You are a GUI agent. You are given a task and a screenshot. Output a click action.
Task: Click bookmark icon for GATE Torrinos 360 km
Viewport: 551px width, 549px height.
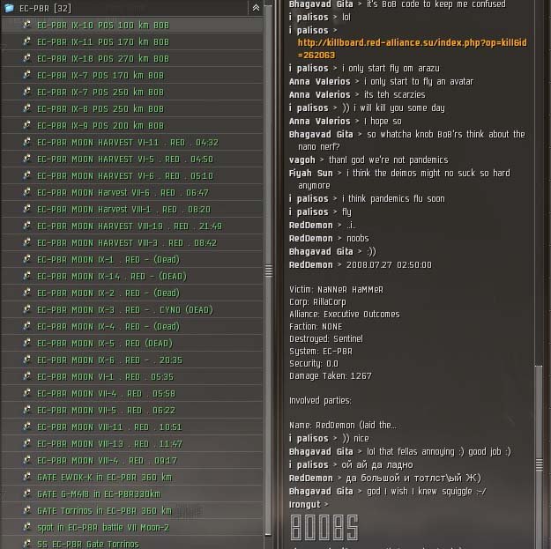tap(26, 510)
